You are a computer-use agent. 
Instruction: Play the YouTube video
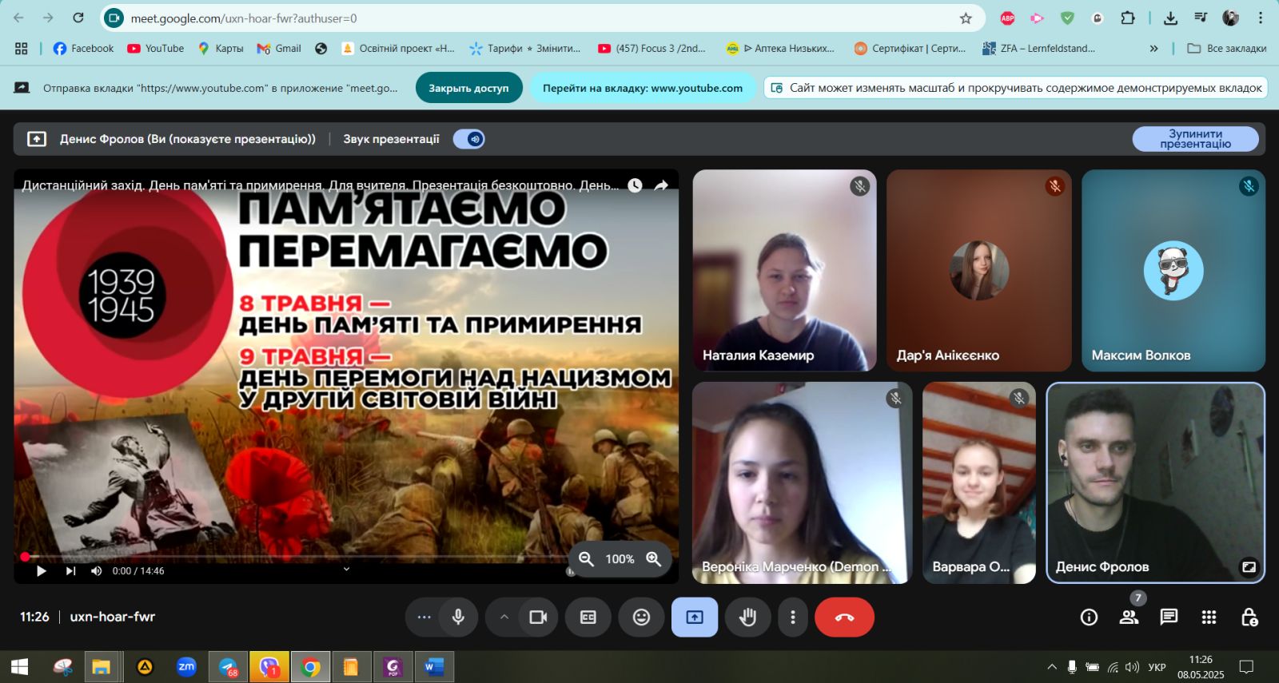tap(42, 571)
